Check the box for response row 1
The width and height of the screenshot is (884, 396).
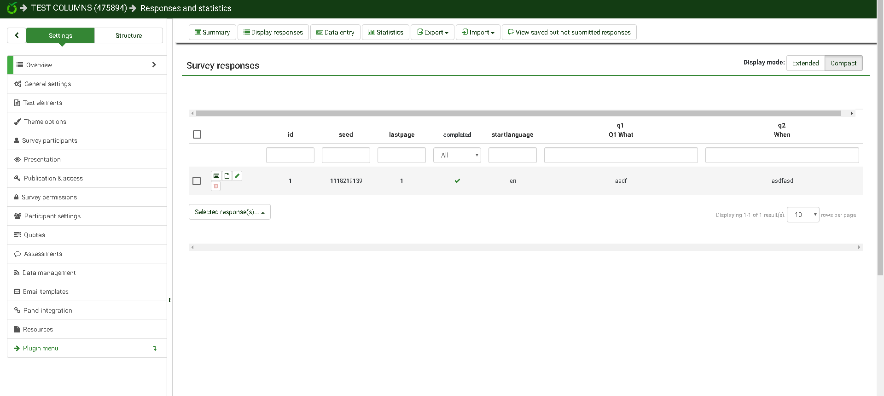[197, 181]
